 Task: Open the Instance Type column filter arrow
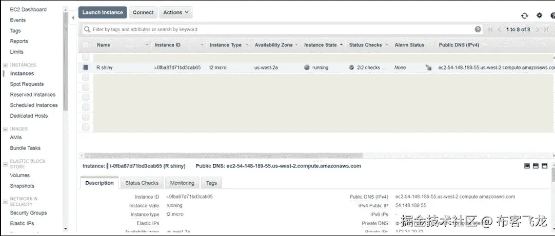coord(247,45)
